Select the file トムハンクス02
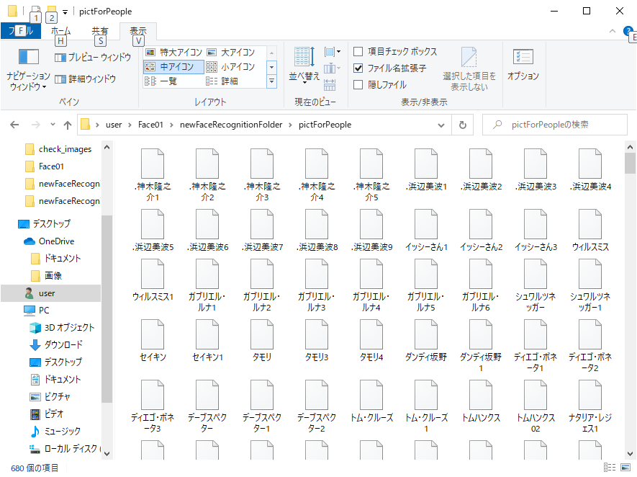Image resolution: width=637 pixels, height=477 pixels. click(535, 406)
